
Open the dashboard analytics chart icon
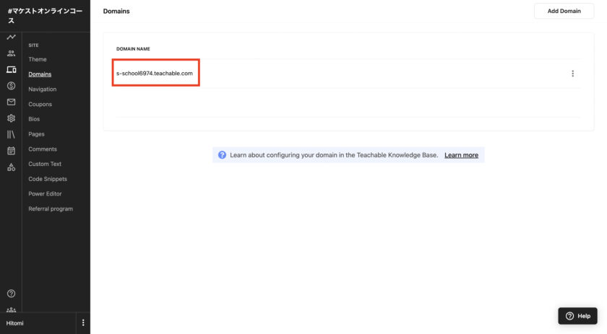12,37
